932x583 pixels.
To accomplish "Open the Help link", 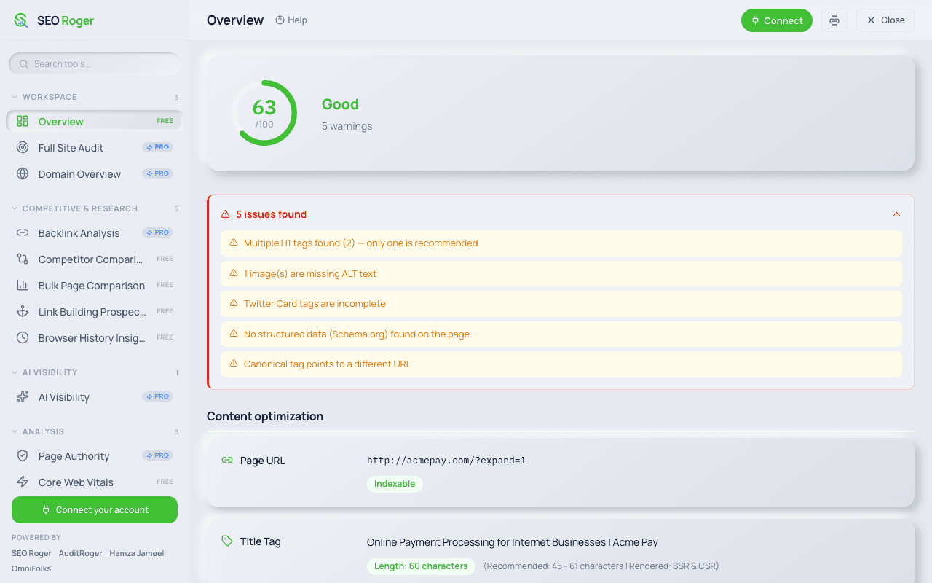I will (291, 20).
